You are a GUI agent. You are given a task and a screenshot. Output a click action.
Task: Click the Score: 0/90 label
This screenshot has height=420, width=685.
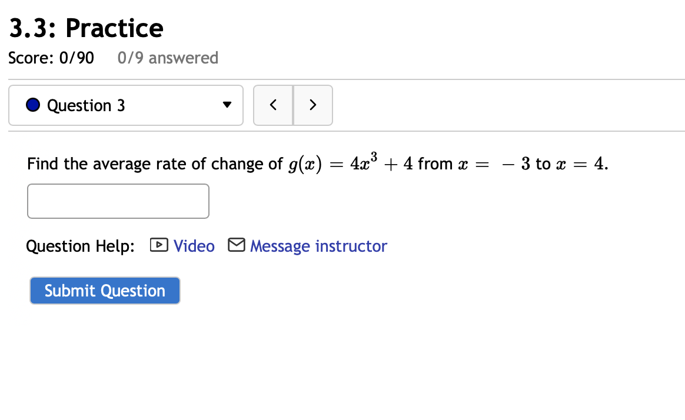51,58
